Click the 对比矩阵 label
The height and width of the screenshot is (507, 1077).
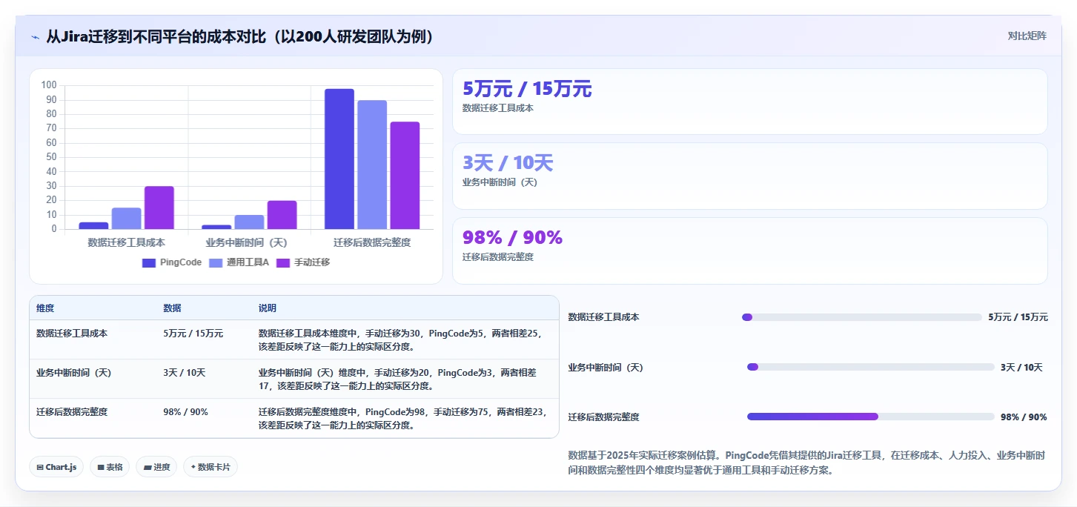(x=1027, y=36)
